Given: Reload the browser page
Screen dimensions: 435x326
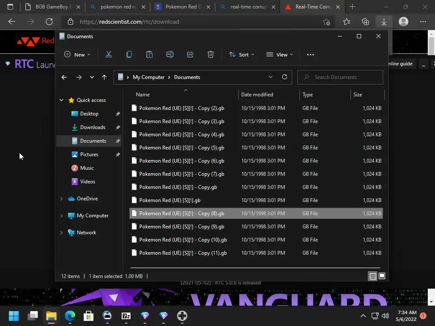Looking at the screenshot, I should point(49,22).
